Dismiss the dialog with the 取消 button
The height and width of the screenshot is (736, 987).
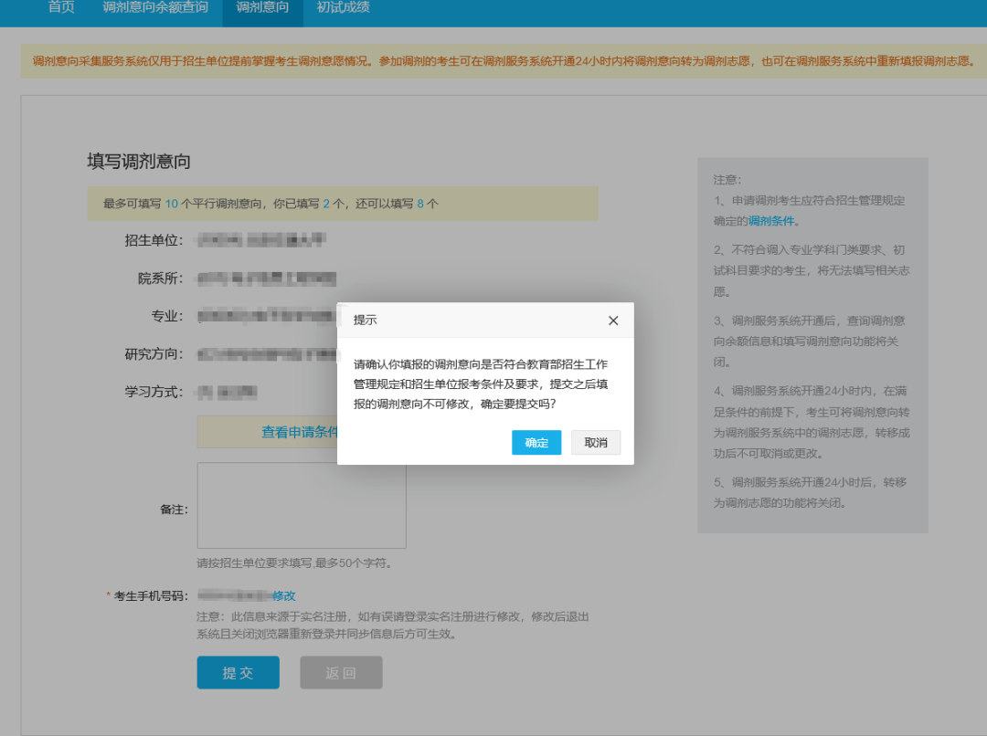pos(596,442)
